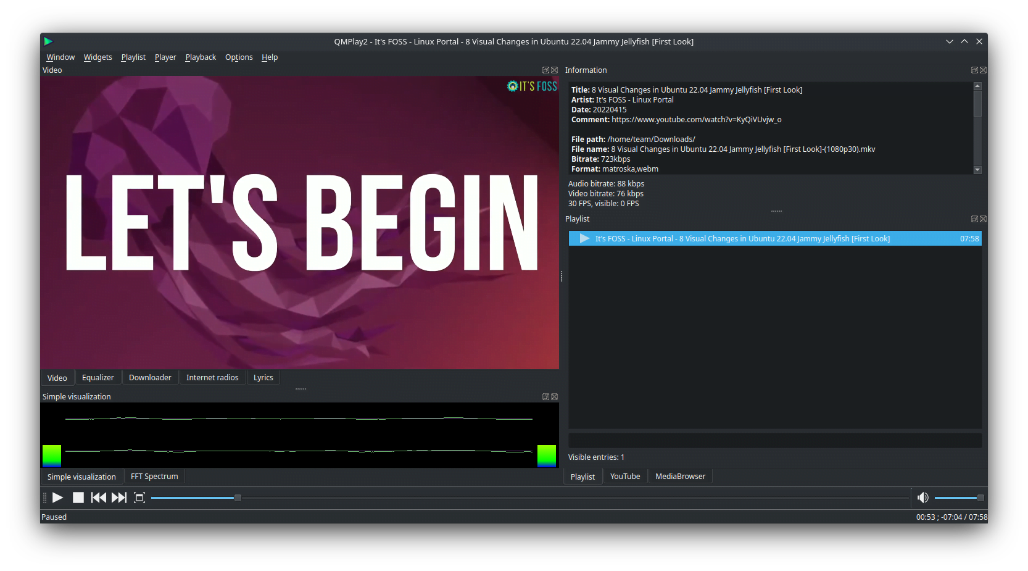Open the Widgets menu
The width and height of the screenshot is (1028, 571).
coord(97,57)
